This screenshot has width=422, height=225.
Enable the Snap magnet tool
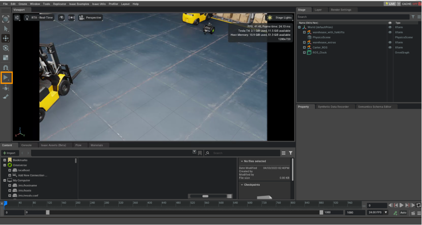click(6, 67)
